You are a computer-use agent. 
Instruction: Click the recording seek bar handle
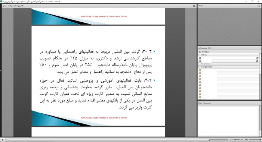[209, 140]
